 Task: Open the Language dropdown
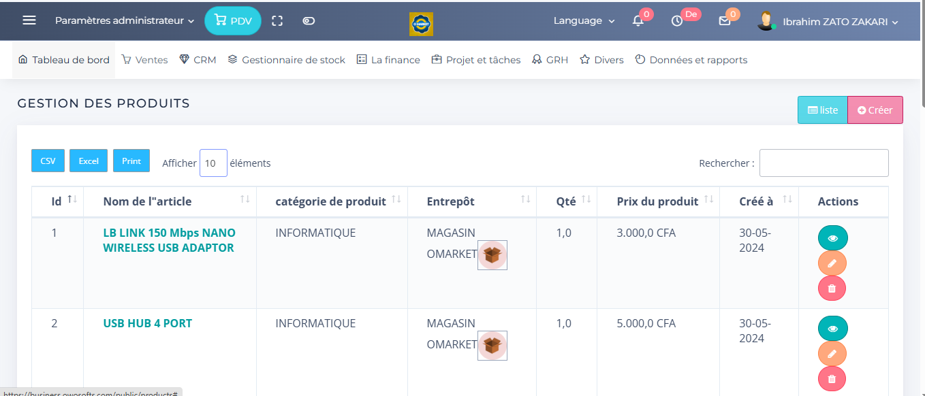584,21
